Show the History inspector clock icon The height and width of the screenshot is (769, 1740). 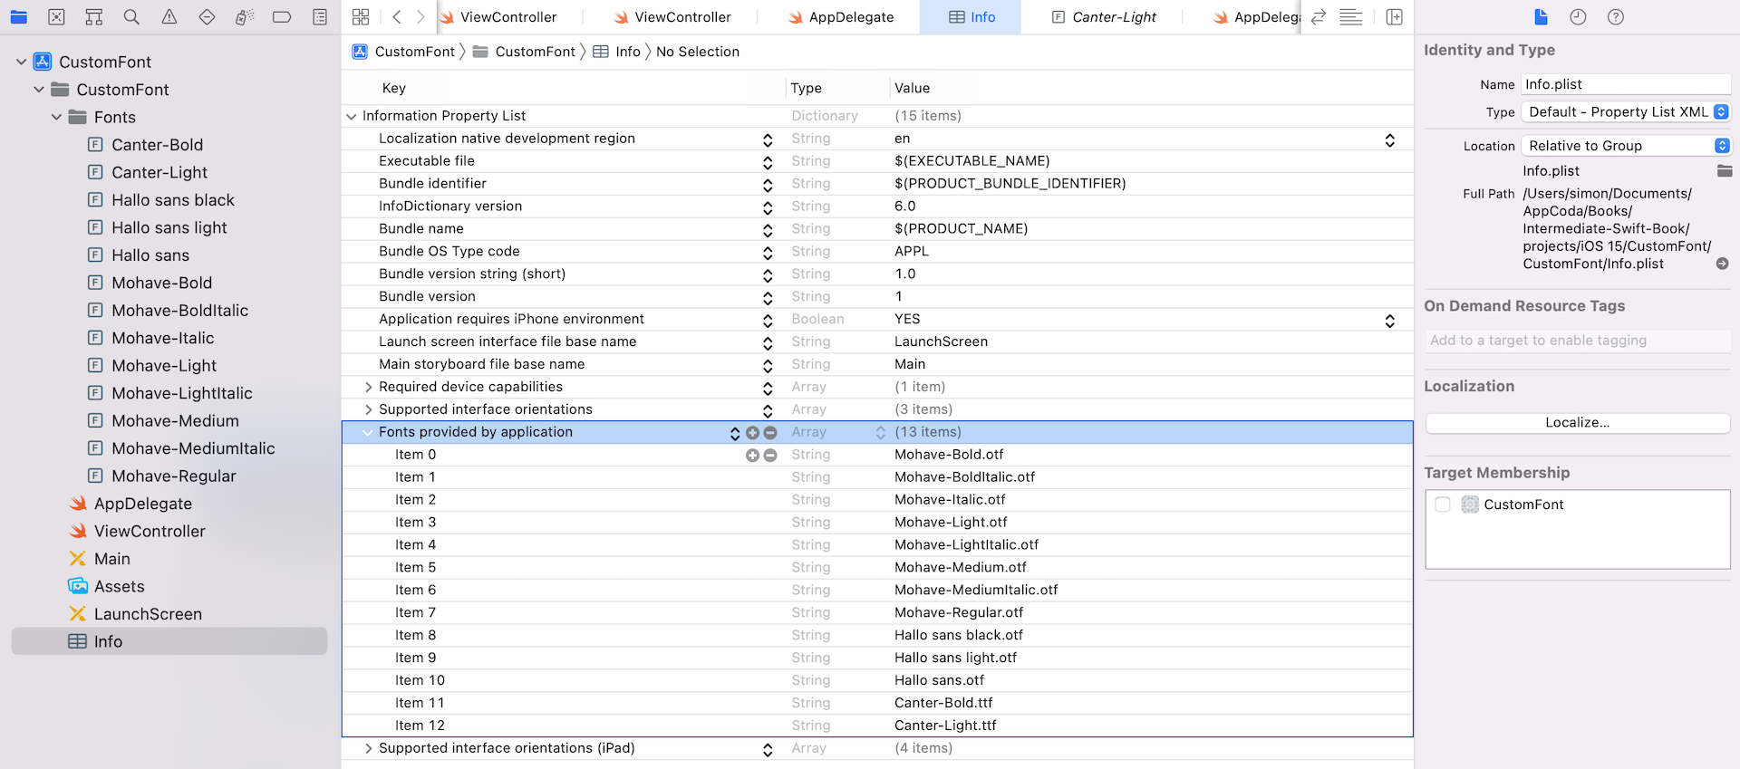pos(1578,17)
